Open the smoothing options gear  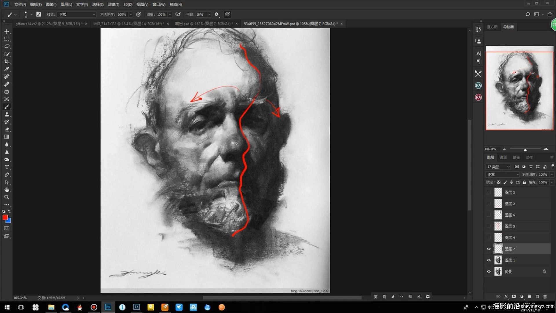[217, 14]
